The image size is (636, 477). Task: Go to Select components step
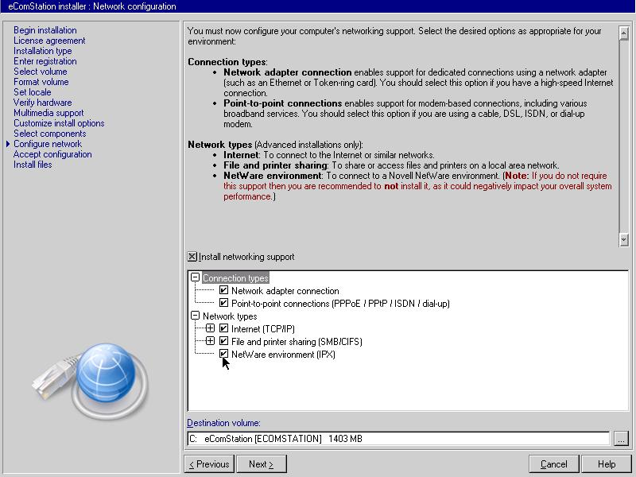tap(50, 134)
